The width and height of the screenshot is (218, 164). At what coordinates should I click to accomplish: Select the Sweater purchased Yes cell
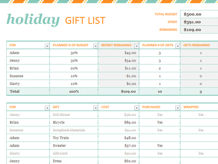[x=160, y=146]
